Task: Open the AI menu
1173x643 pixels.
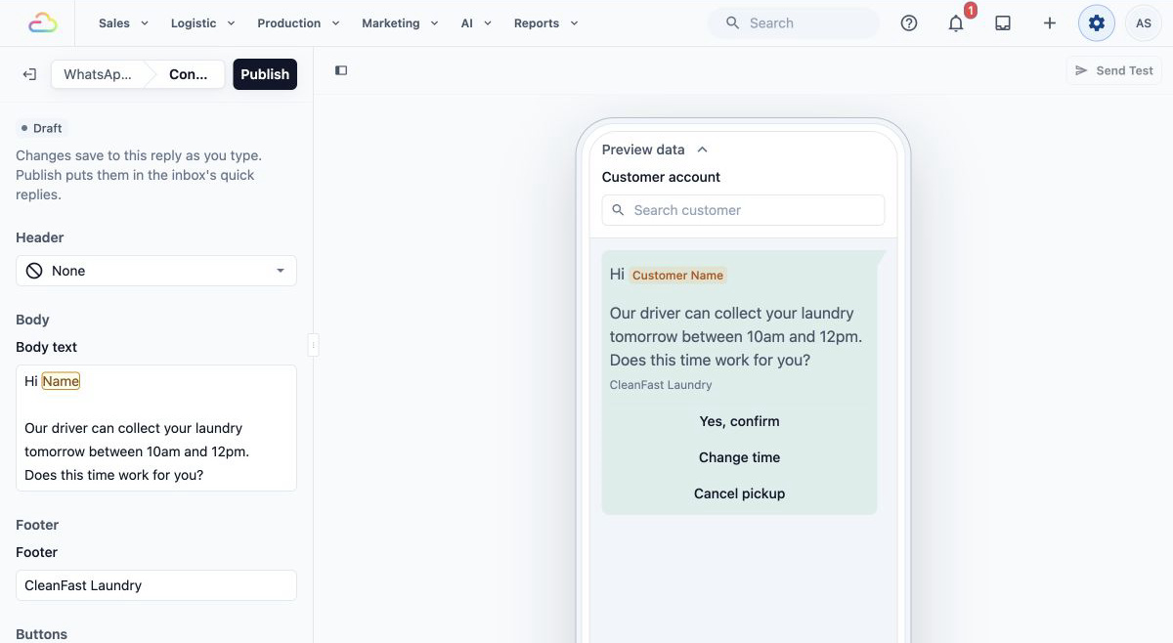Action: (x=476, y=22)
